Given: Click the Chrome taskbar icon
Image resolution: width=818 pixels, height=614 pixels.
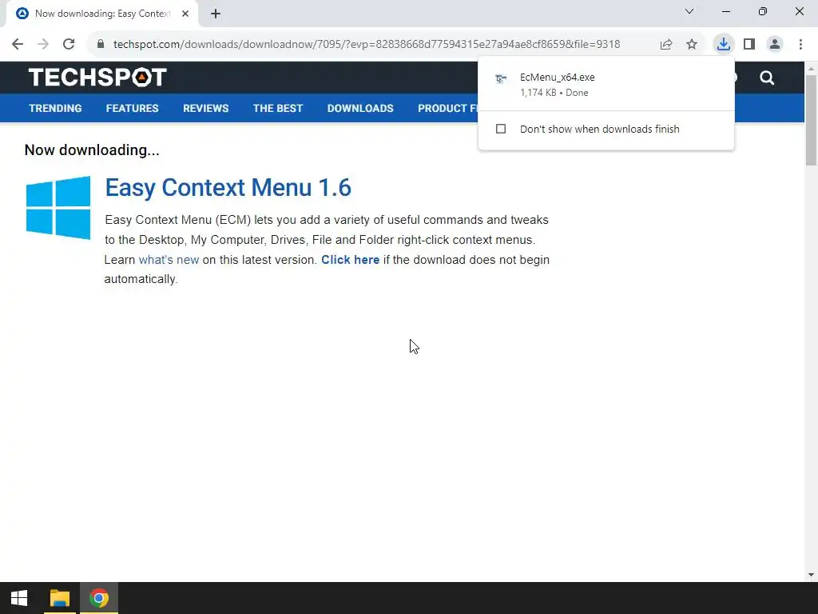Looking at the screenshot, I should pos(99,598).
